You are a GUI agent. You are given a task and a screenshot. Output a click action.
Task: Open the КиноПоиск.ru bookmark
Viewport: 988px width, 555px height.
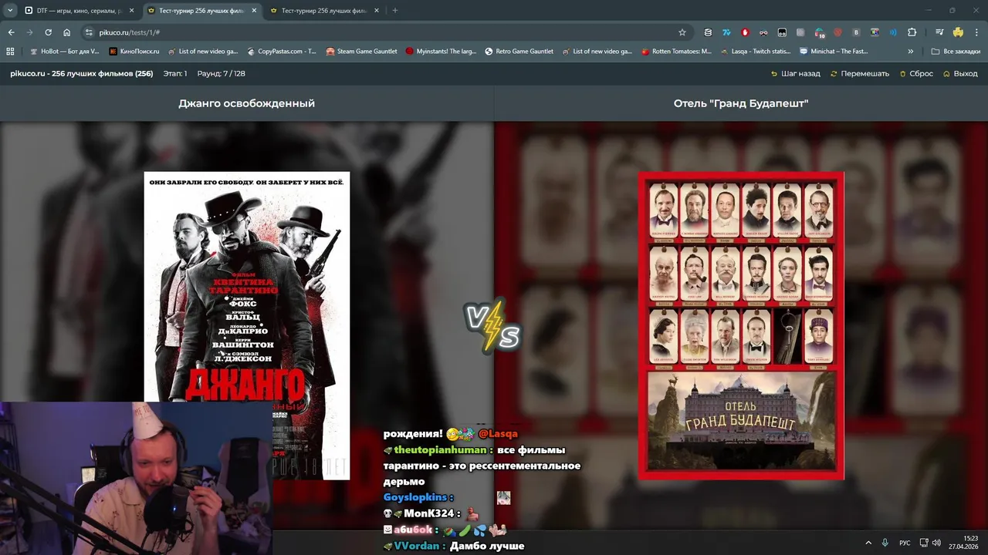(134, 52)
